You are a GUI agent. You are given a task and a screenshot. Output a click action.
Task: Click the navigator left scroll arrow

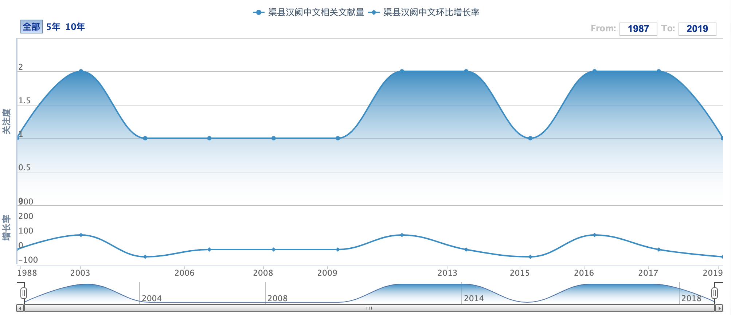pyautogui.click(x=20, y=308)
